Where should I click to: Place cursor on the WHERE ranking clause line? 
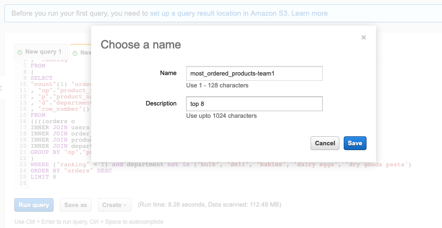pyautogui.click(x=221, y=164)
